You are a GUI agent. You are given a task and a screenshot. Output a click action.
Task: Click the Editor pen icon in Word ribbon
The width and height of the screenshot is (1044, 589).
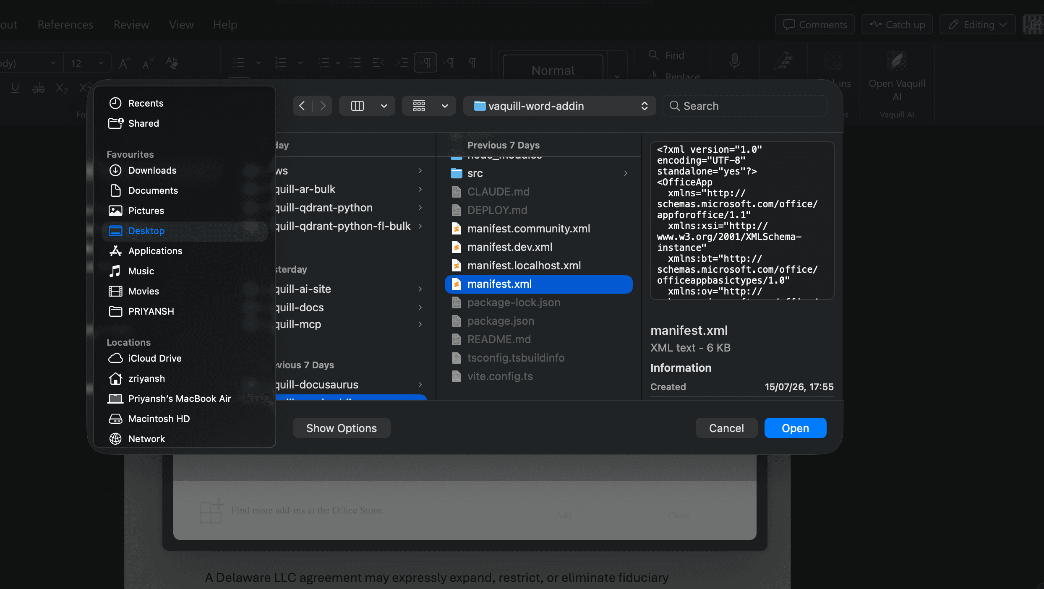coord(783,61)
